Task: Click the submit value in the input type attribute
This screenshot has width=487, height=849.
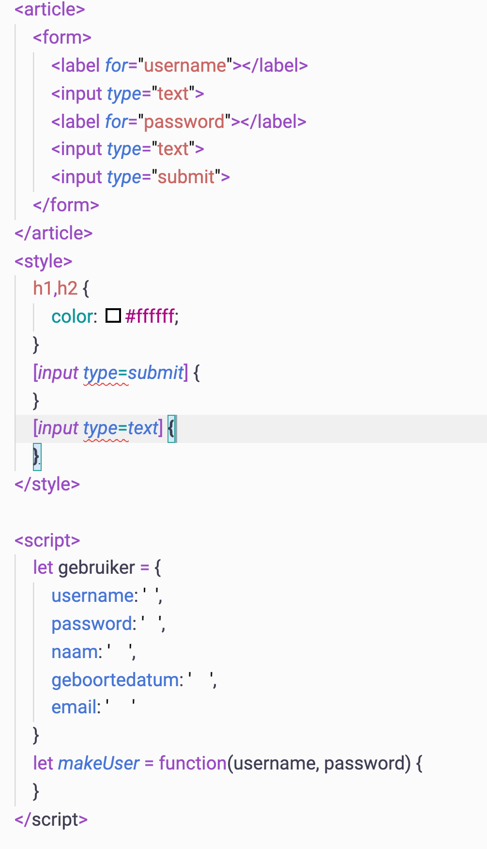Action: pyautogui.click(x=186, y=177)
